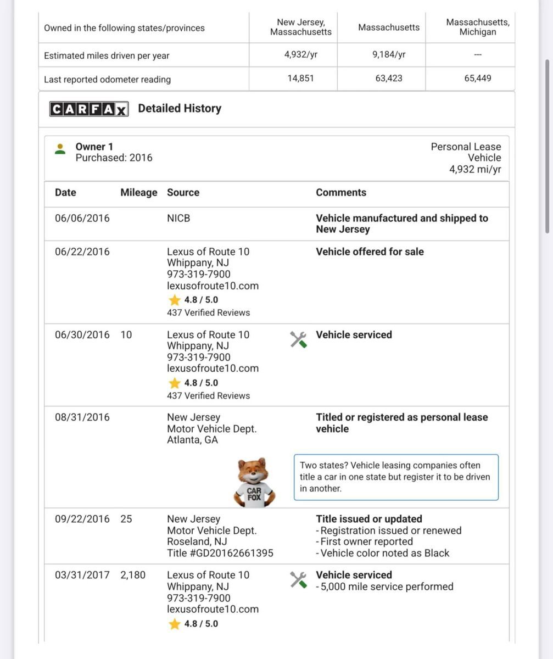Click the Mileage column header
Viewport: 553px width, 659px height.
138,193
